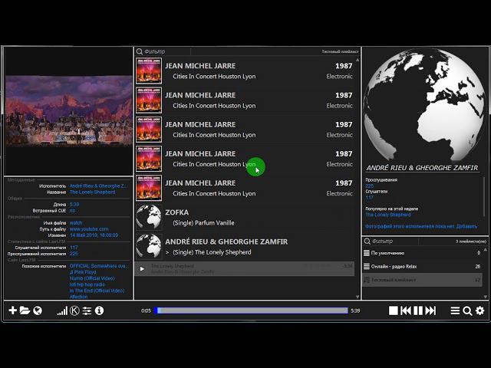491x368 pixels.
Task: Open the volume bars icon
Action: [x=62, y=310]
